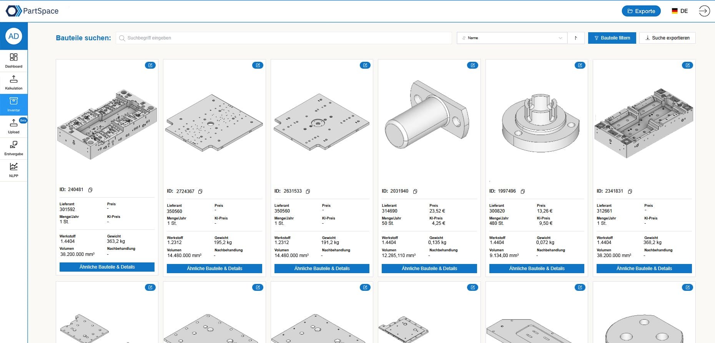Image resolution: width=715 pixels, height=343 pixels.
Task: Click Suche exportieren button
Action: point(667,38)
